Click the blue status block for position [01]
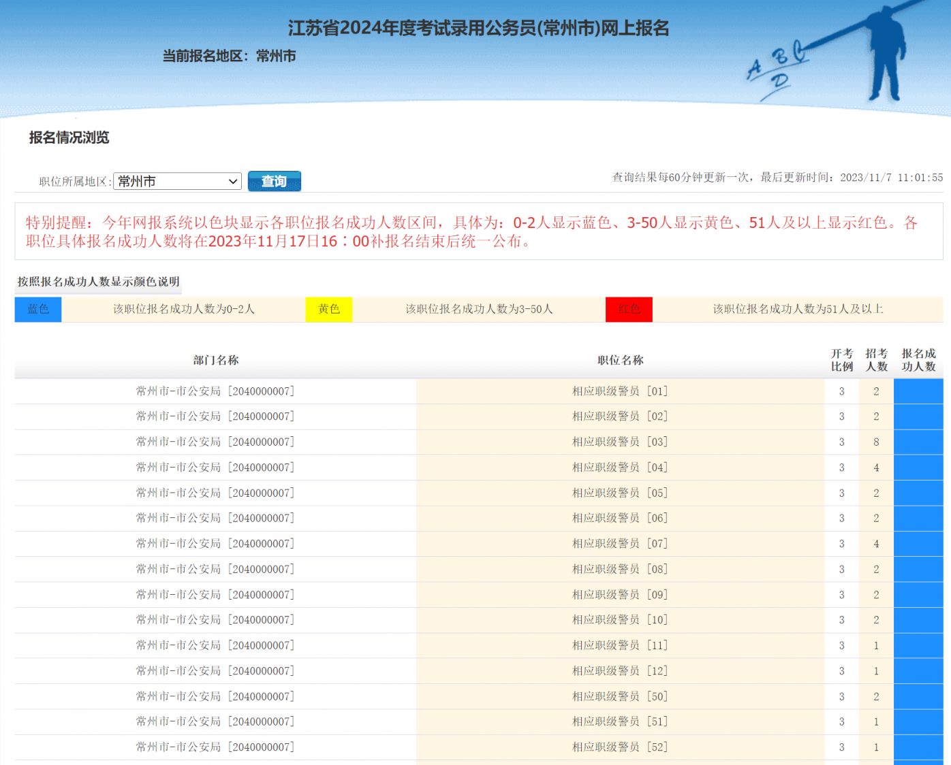 918,391
